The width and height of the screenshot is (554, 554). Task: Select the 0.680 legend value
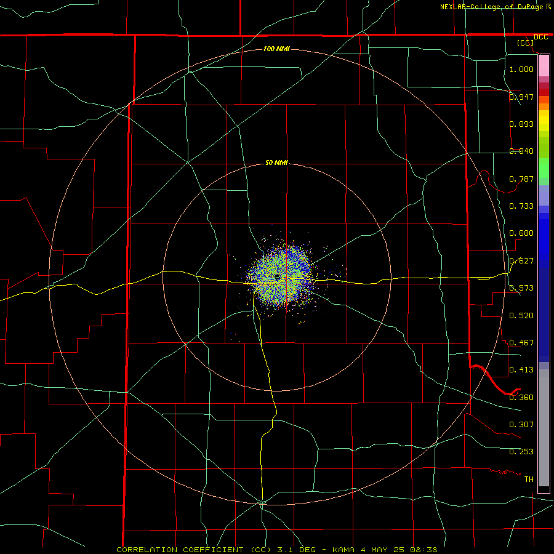[521, 233]
